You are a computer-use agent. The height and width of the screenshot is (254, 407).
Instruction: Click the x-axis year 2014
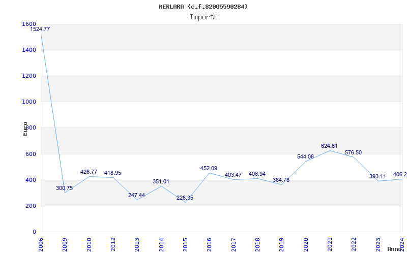pyautogui.click(x=161, y=245)
